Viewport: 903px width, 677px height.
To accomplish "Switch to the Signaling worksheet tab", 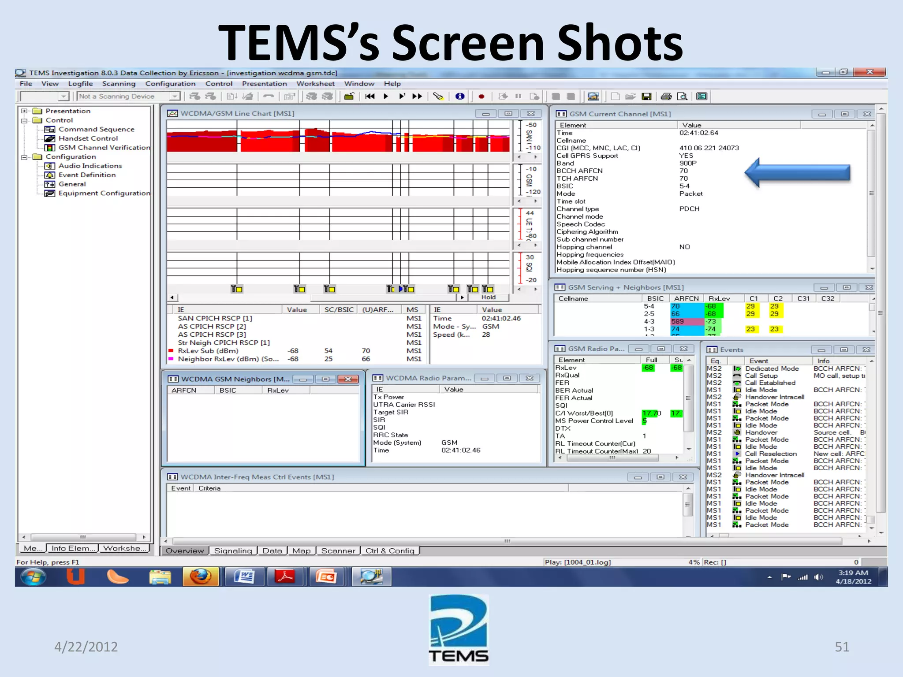I will pos(233,551).
